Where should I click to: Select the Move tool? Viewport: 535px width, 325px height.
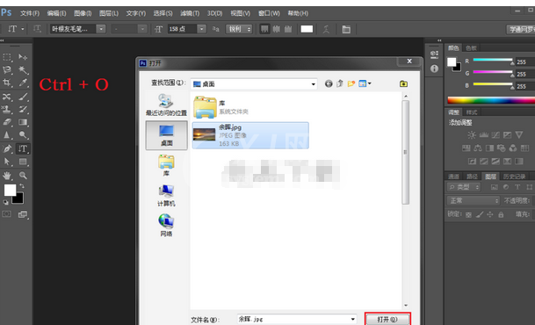(23, 57)
